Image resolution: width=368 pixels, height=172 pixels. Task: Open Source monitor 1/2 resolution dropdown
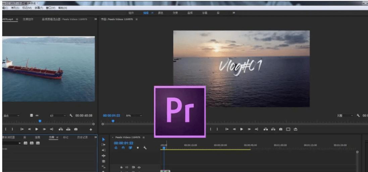tap(58, 115)
